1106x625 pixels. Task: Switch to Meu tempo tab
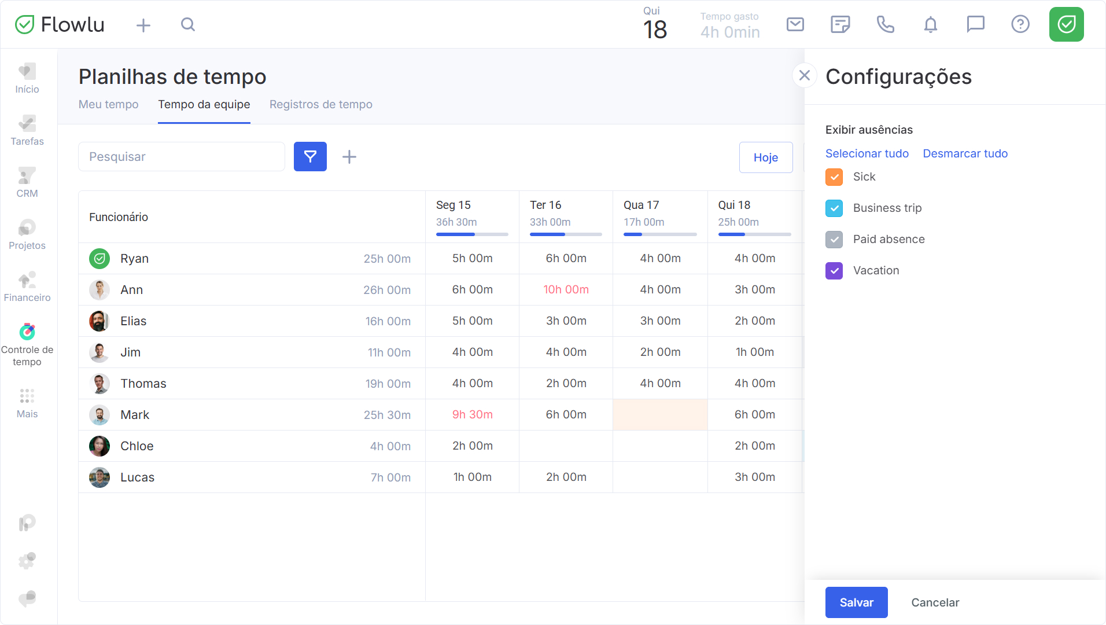(109, 104)
